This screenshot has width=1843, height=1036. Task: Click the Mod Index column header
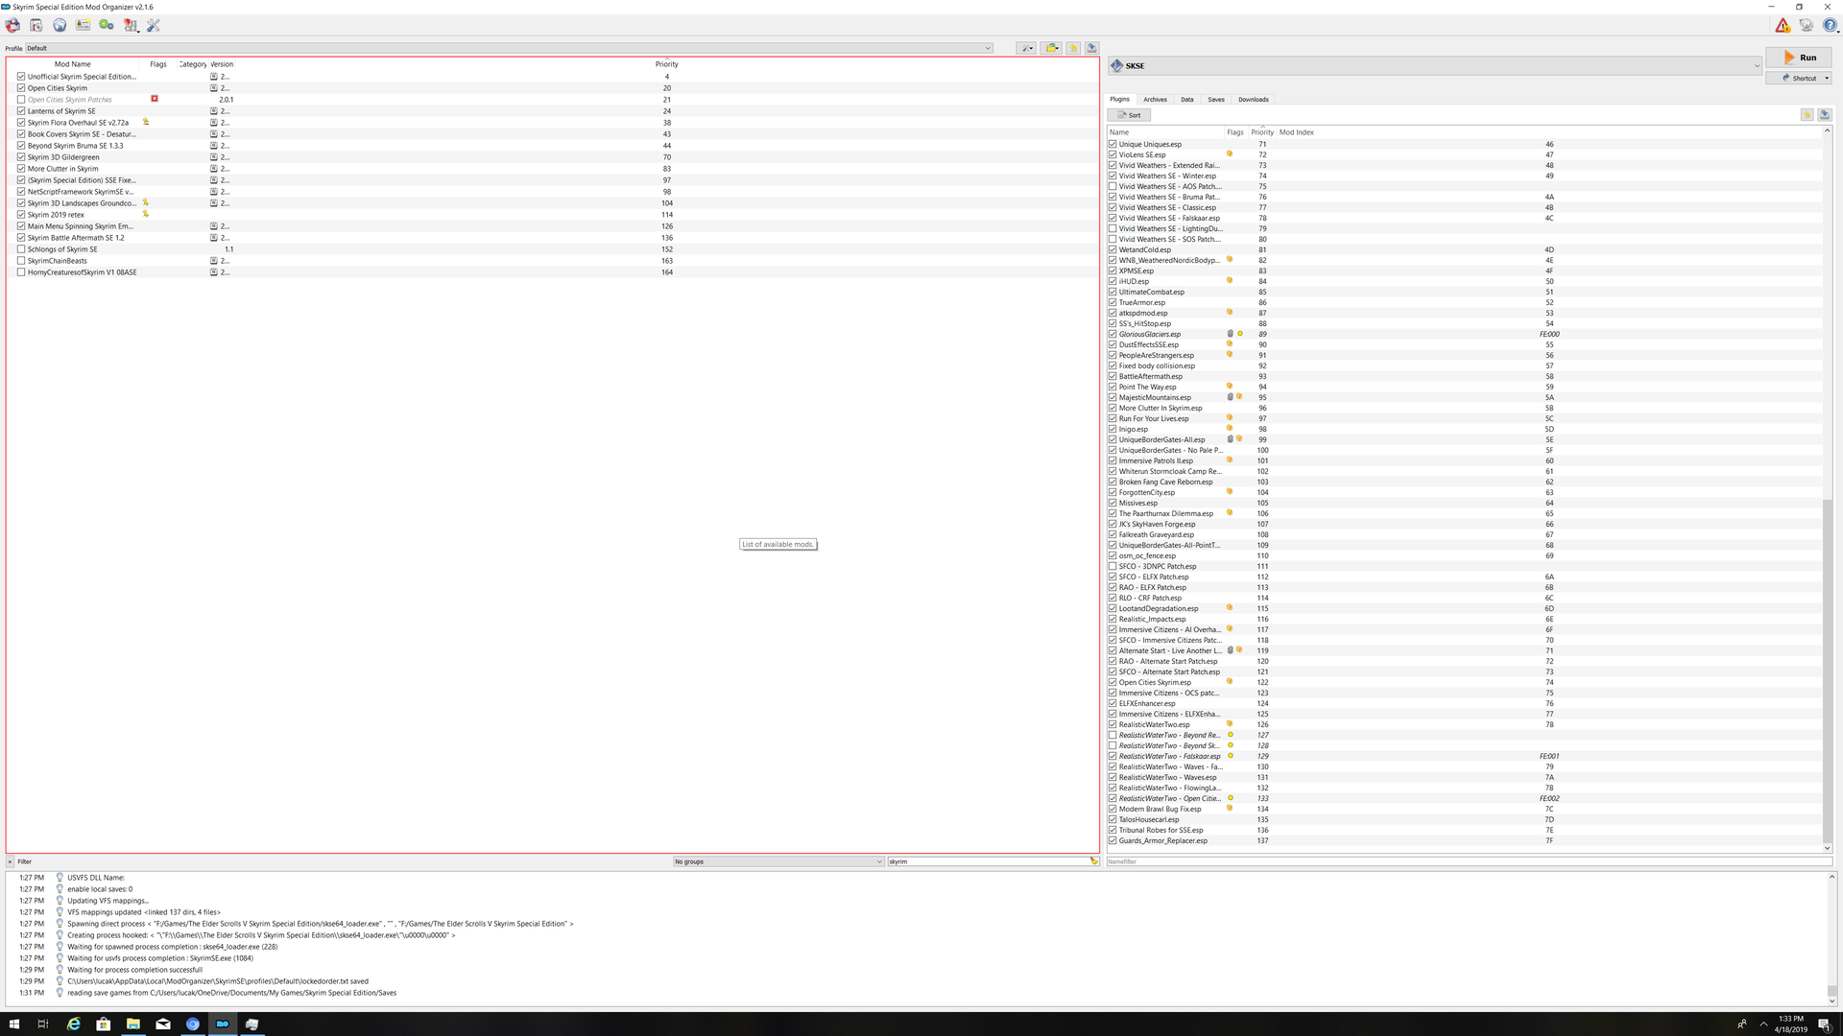(1297, 132)
